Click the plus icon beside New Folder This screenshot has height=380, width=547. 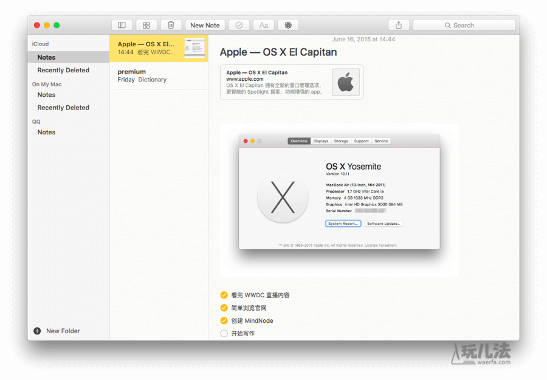(37, 331)
